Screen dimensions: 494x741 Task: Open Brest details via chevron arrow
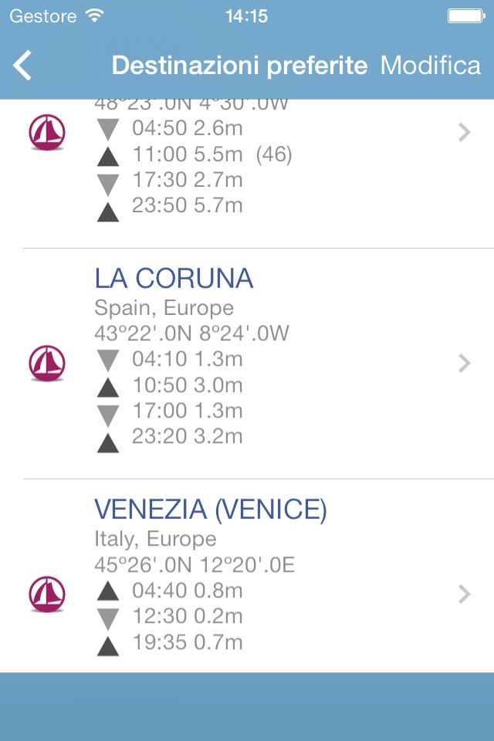point(464,132)
